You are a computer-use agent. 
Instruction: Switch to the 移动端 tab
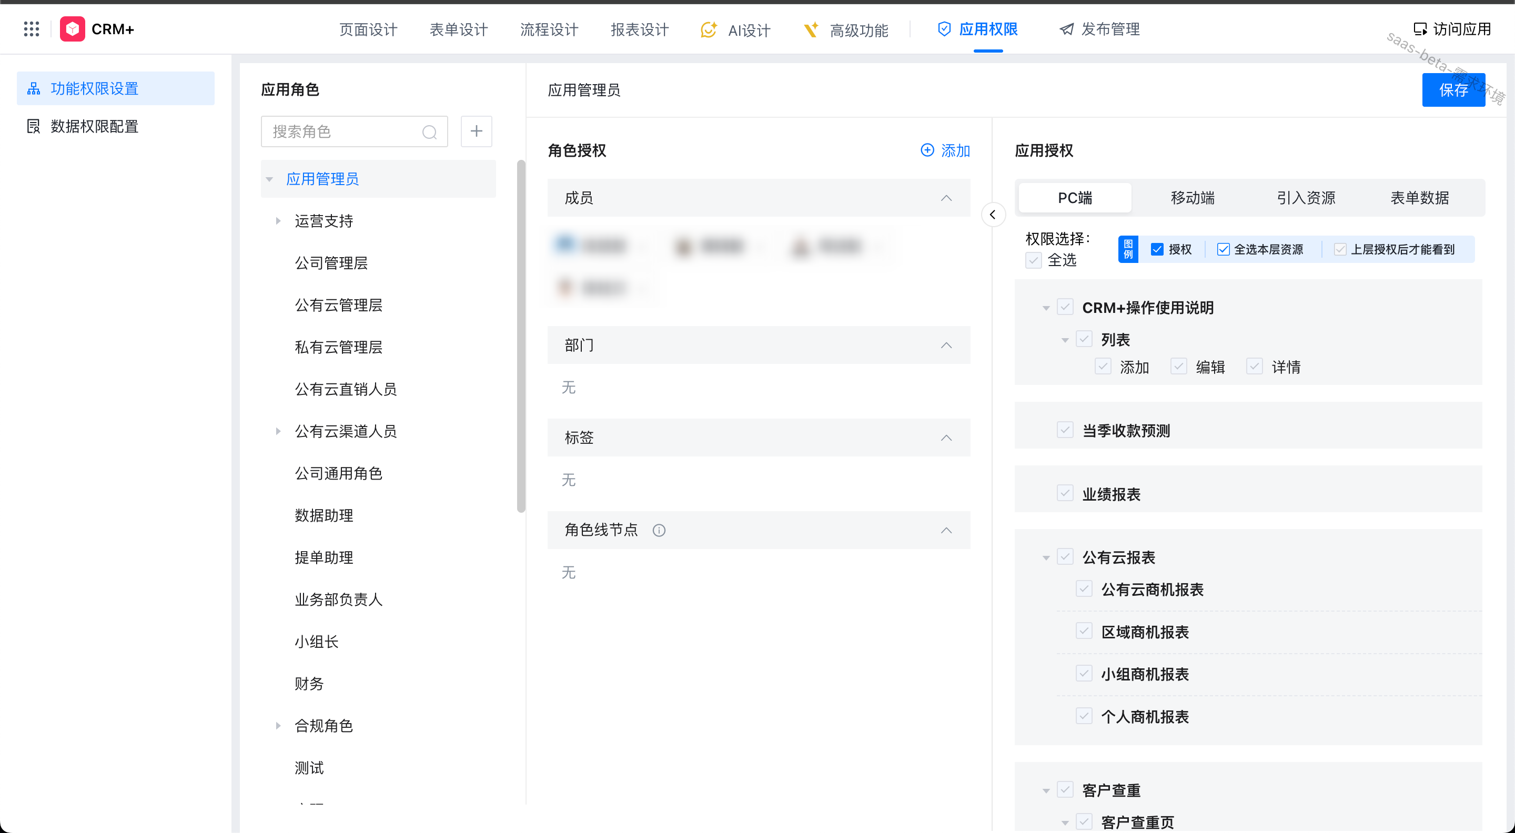(x=1192, y=198)
